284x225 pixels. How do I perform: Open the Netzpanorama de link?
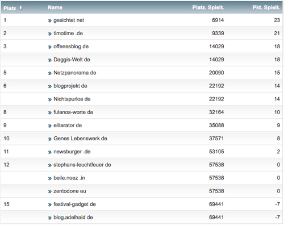click(75, 73)
